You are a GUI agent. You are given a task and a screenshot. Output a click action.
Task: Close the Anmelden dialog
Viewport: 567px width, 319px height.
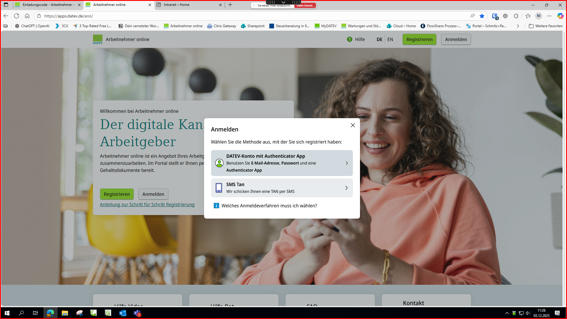click(353, 125)
